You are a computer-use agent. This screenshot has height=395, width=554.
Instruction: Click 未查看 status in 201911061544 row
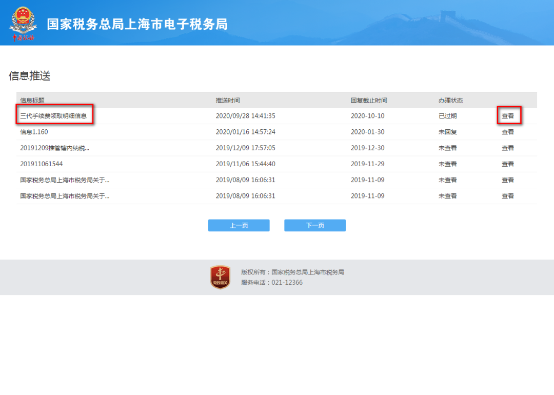coord(448,164)
